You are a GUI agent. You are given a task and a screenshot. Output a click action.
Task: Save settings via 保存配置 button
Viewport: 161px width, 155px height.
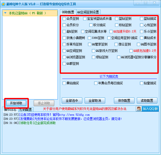[124, 101]
